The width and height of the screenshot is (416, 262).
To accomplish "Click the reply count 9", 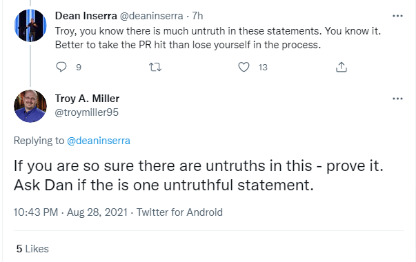I will 79,68.
